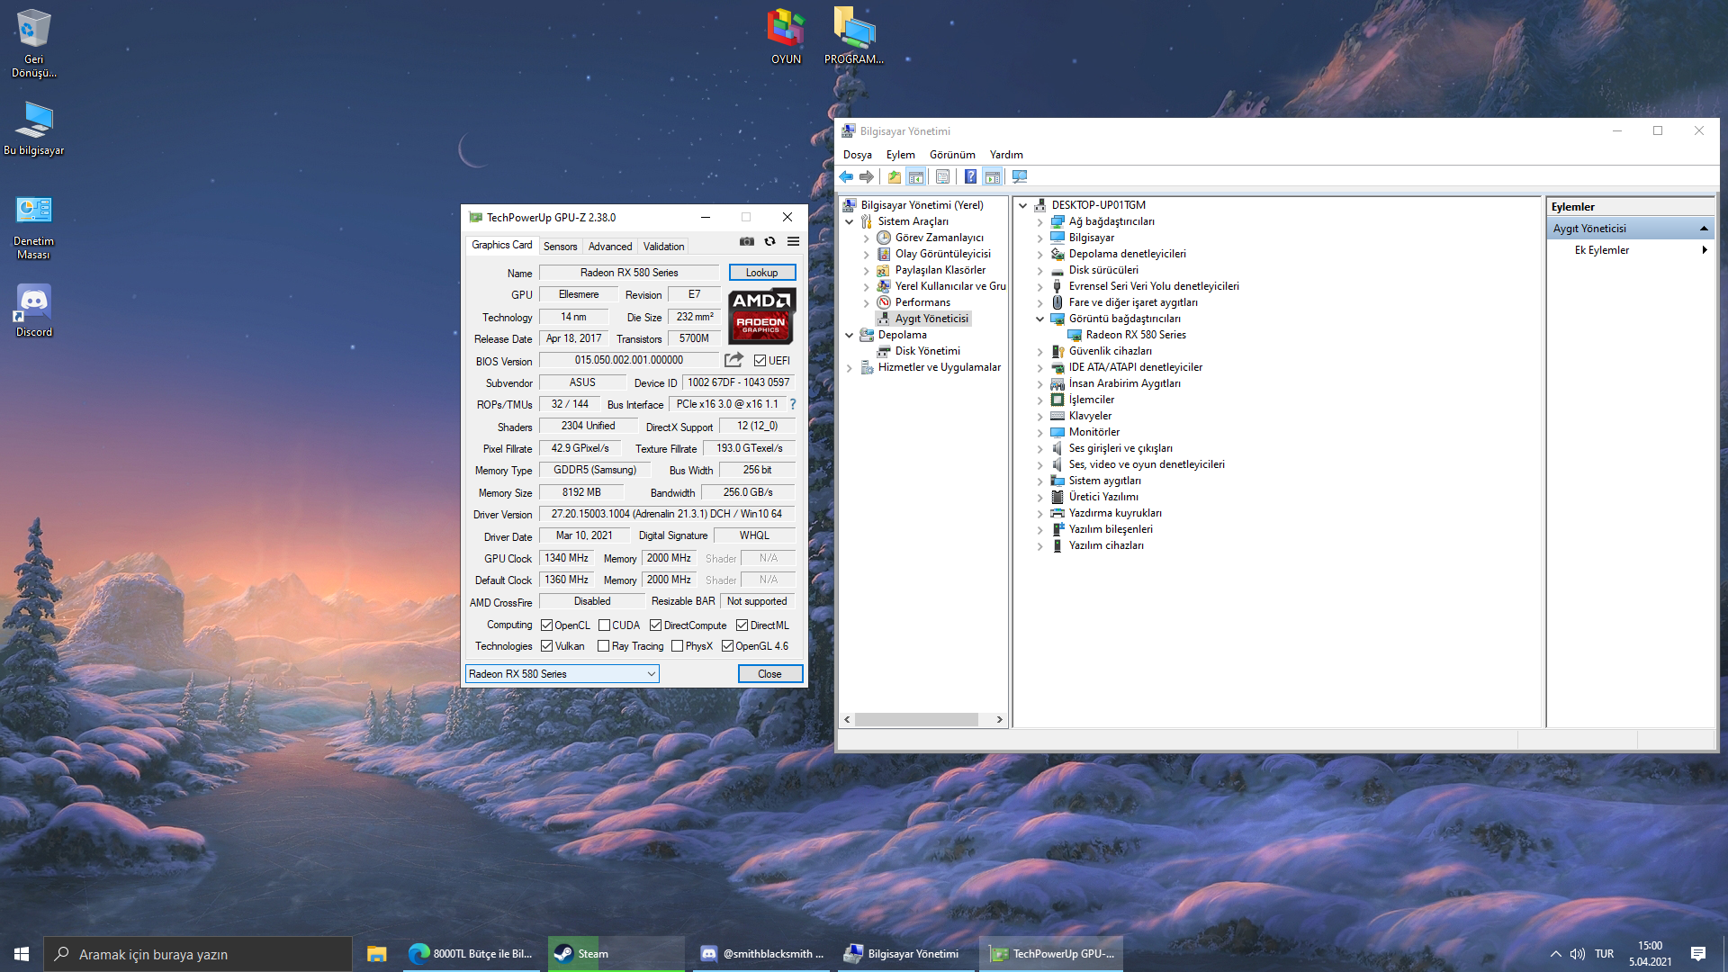The image size is (1728, 972).
Task: Select the Bu bilgisayar desktop icon
Action: coord(33,128)
